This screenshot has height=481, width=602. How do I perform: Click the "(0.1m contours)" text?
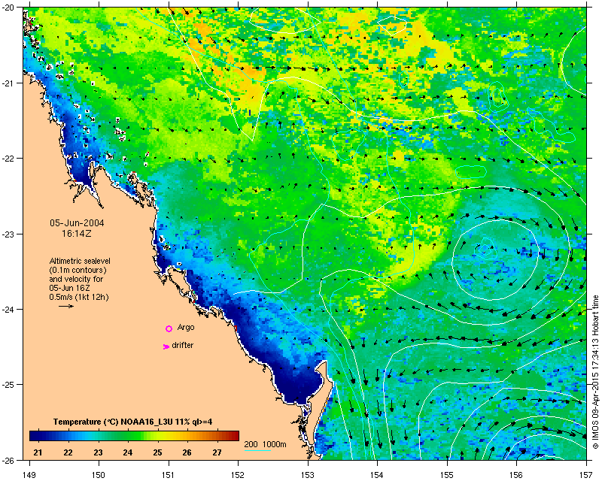(x=78, y=270)
